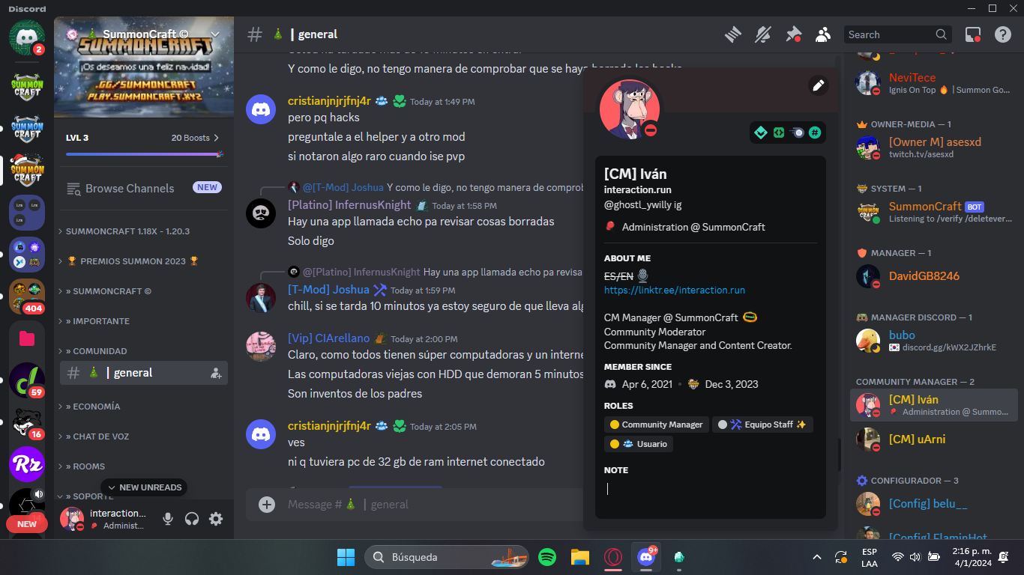Select member [Config] belu__

point(934,504)
